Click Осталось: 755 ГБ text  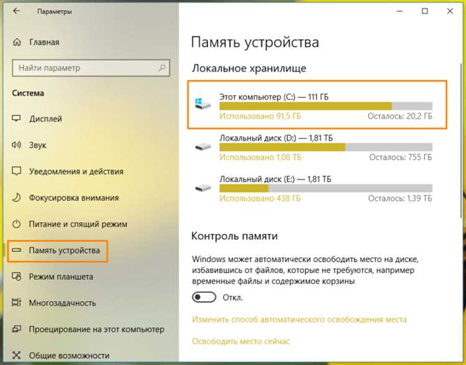click(x=401, y=157)
